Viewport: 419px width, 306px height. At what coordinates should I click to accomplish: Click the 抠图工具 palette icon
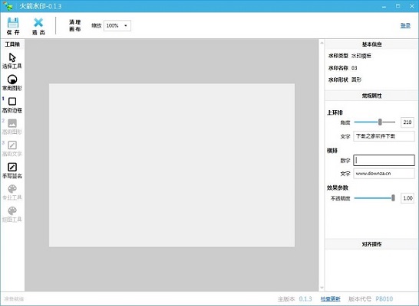point(12,210)
